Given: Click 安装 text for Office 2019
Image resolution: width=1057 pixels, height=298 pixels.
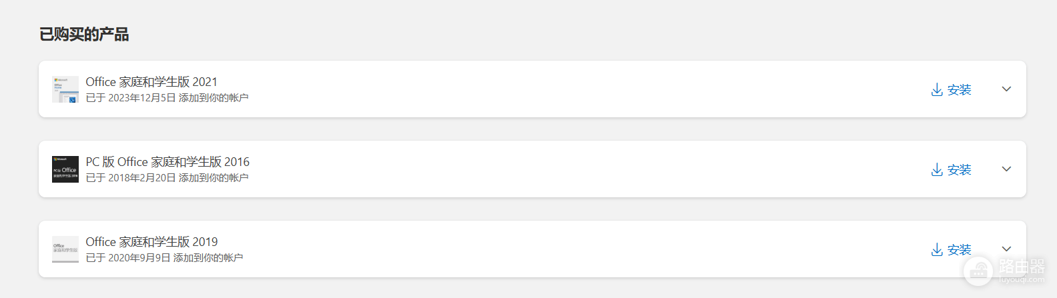Looking at the screenshot, I should [960, 250].
